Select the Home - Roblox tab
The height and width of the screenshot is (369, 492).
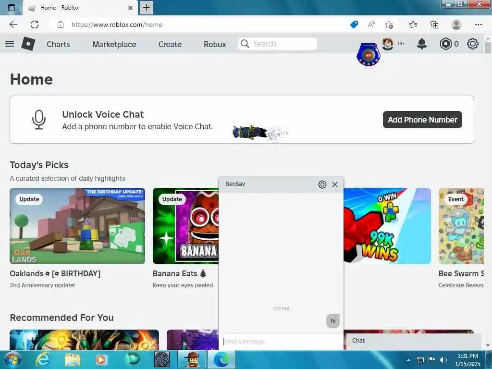80,8
